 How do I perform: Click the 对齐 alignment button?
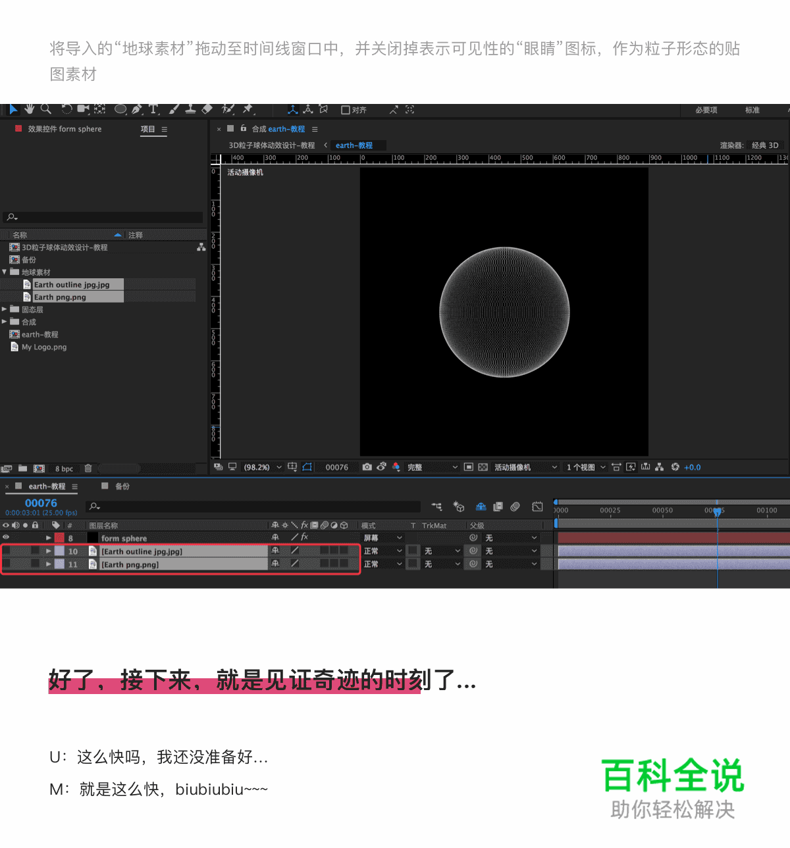point(354,110)
